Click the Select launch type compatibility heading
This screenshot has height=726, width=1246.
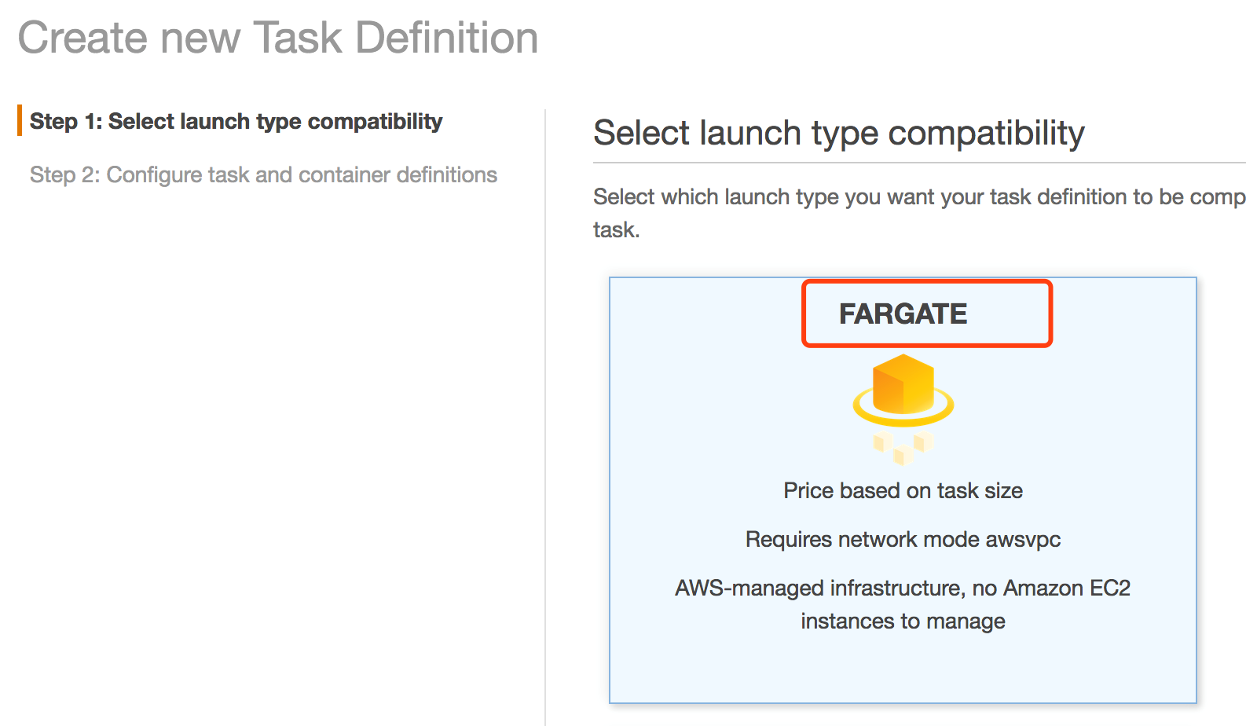[x=838, y=133]
